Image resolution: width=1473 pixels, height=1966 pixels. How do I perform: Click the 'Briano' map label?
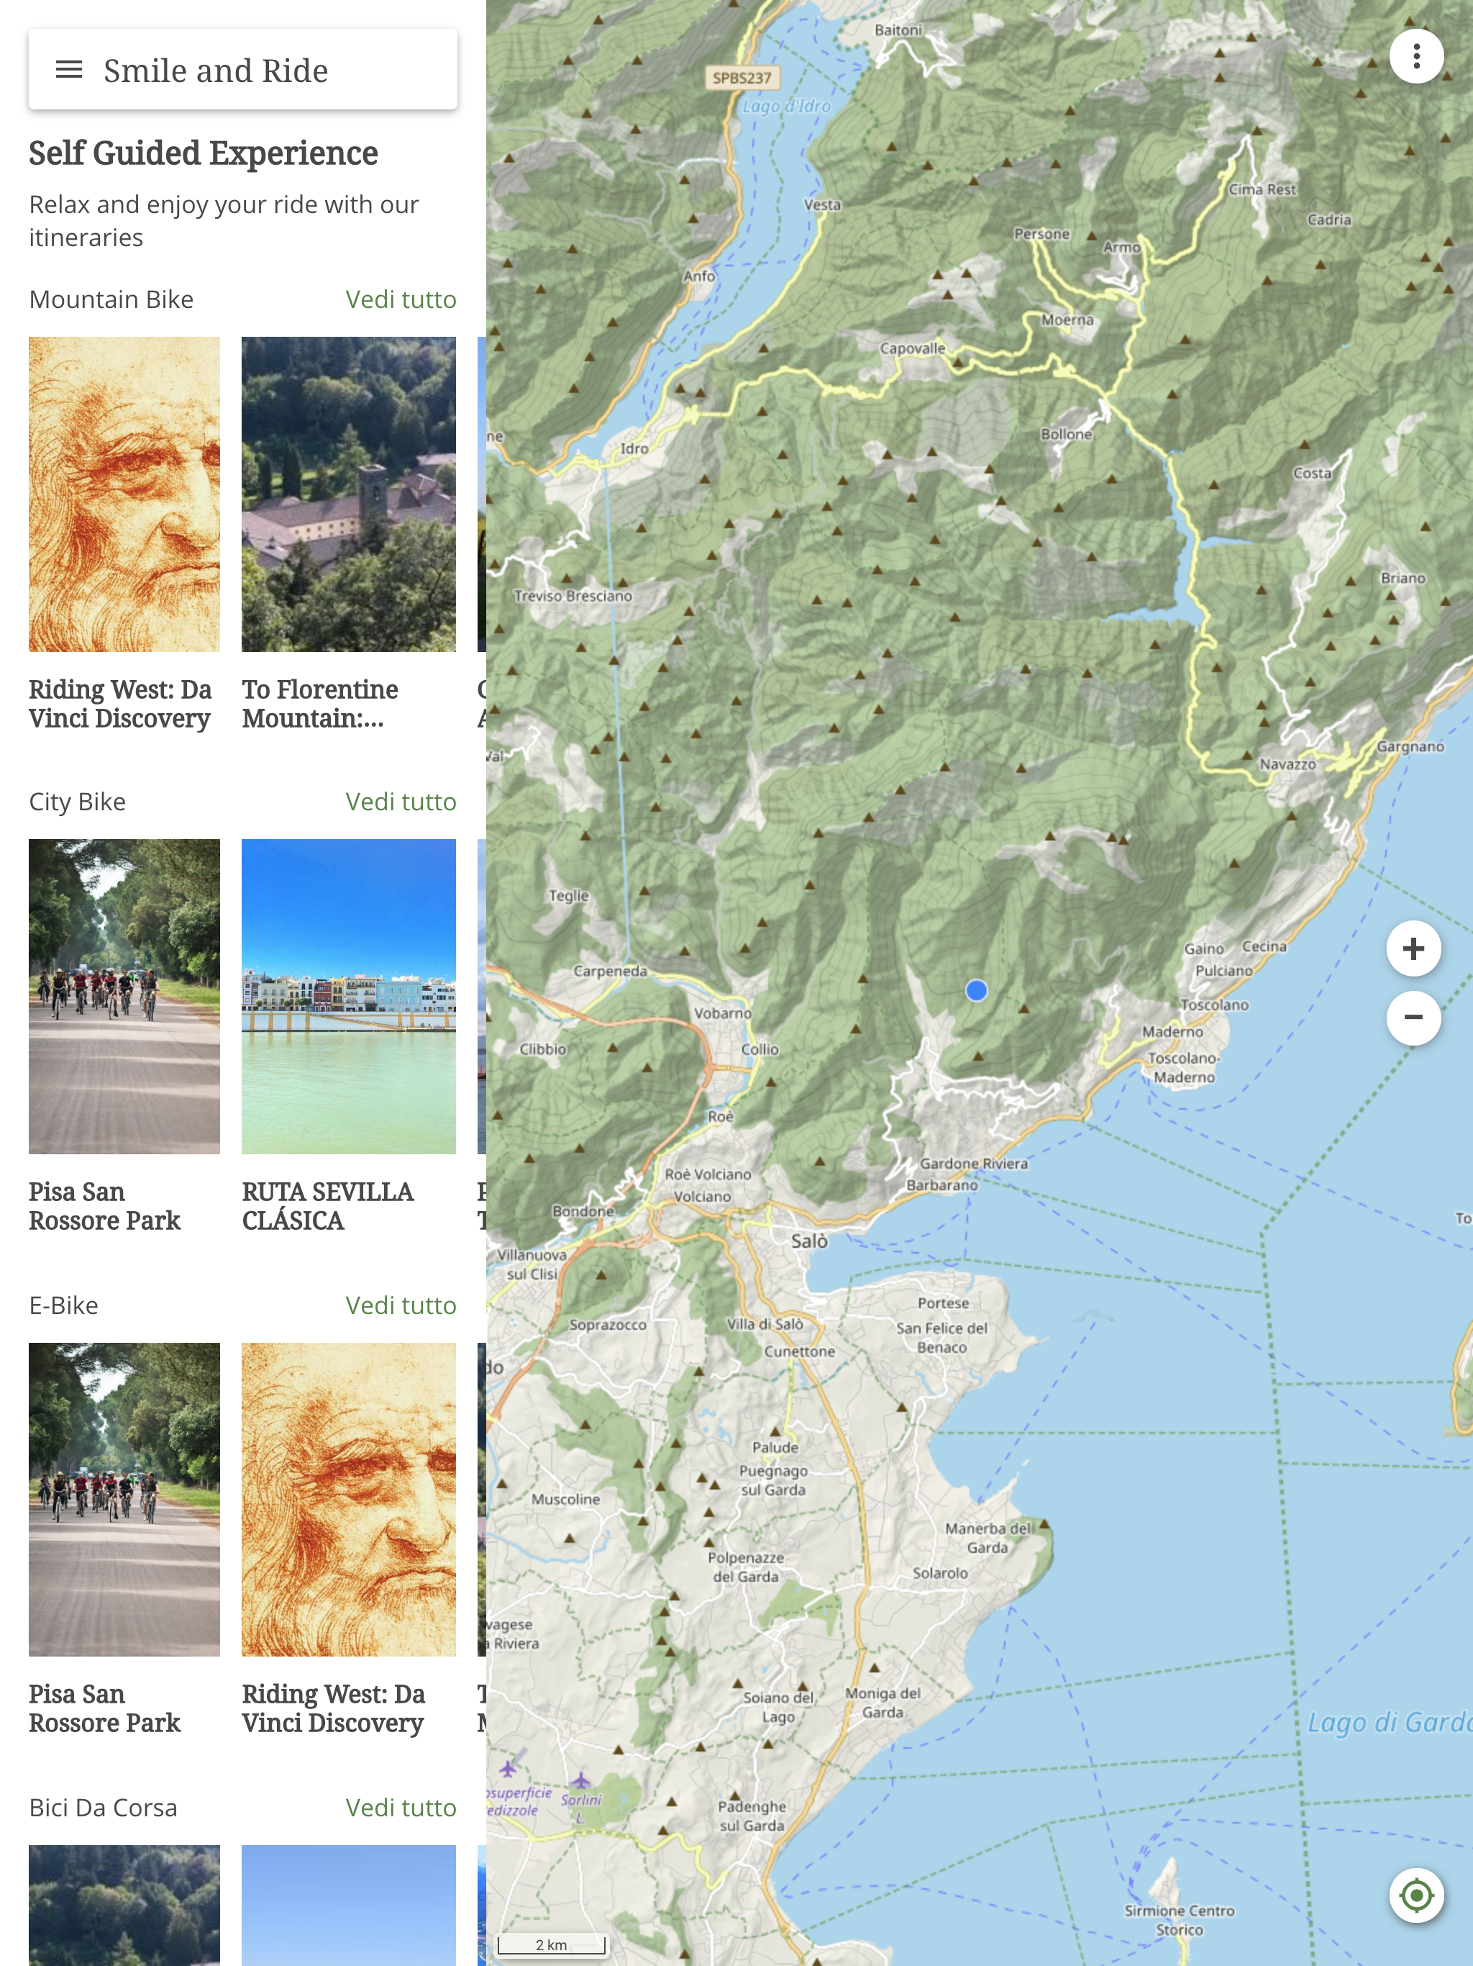point(1403,578)
